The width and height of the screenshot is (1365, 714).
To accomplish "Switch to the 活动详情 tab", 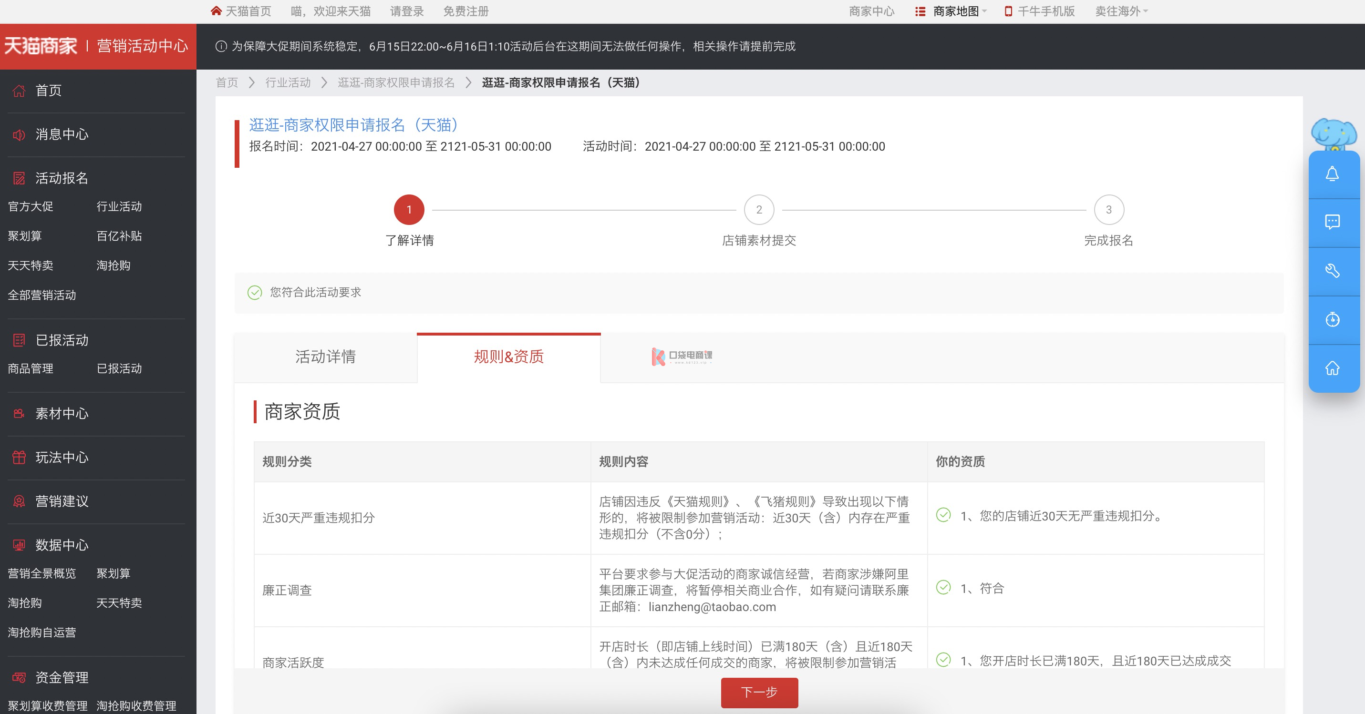I will [x=325, y=357].
